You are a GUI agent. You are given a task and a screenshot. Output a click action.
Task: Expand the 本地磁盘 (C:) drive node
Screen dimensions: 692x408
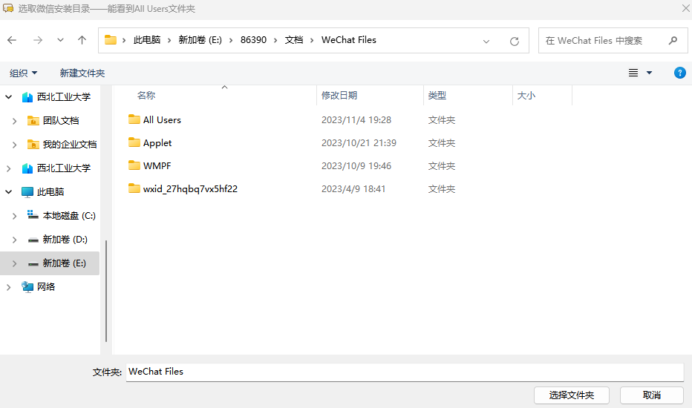coord(14,216)
